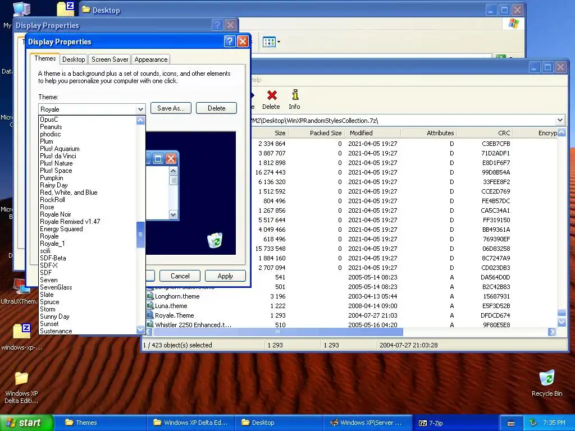Click the Cancel button in Display Properties
The image size is (575, 431).
click(x=180, y=276)
